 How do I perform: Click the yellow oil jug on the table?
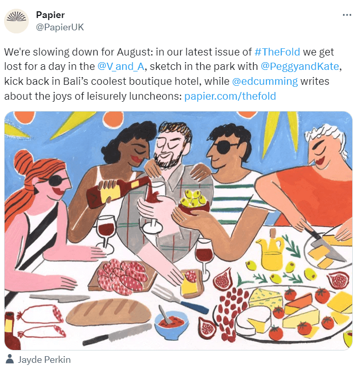click(x=271, y=252)
